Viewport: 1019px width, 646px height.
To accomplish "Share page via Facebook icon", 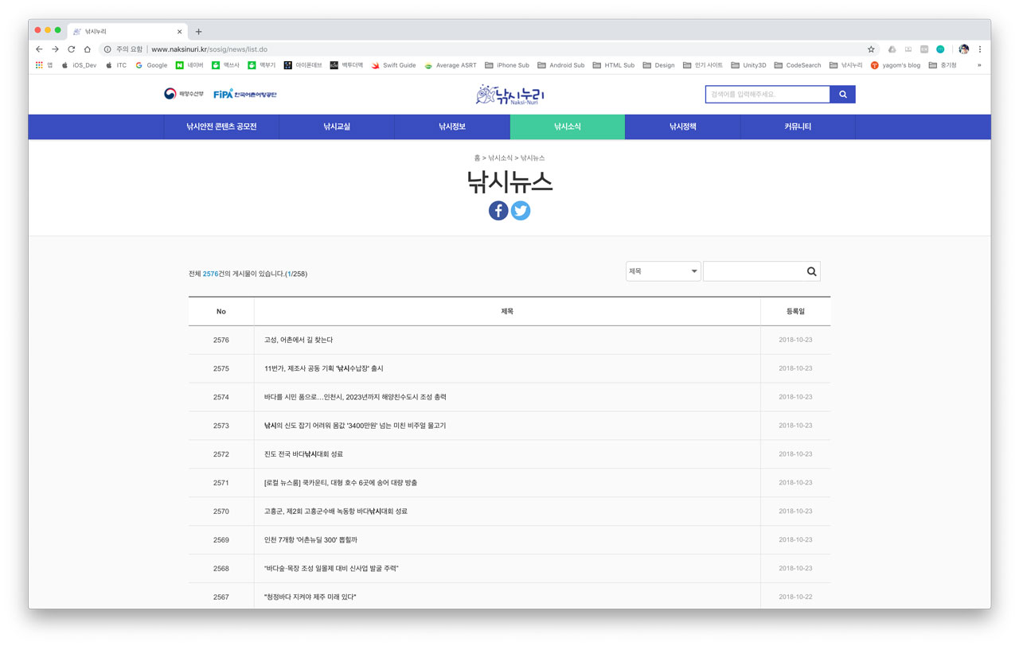I will click(498, 210).
